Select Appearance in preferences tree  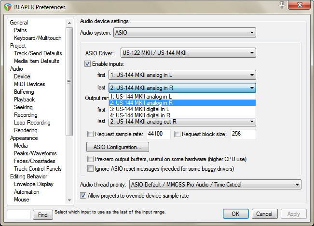[24, 138]
